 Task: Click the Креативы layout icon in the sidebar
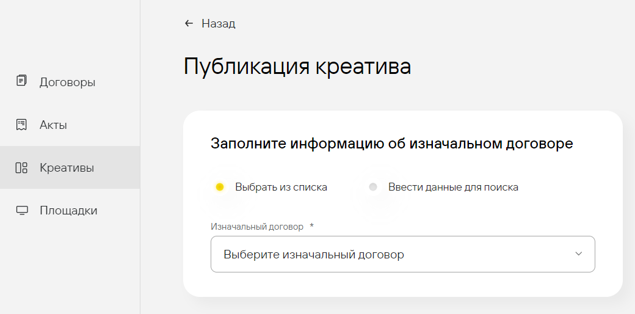(22, 167)
